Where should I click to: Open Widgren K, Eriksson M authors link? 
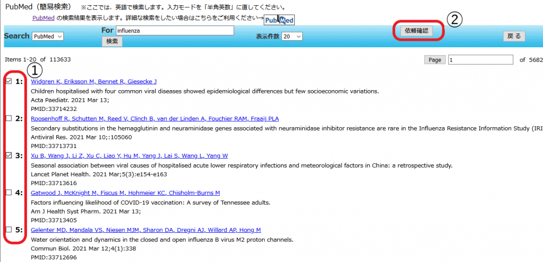(x=94, y=82)
